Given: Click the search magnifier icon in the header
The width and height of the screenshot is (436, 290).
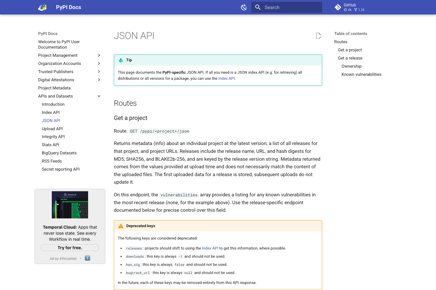Looking at the screenshot, I should (258, 7).
